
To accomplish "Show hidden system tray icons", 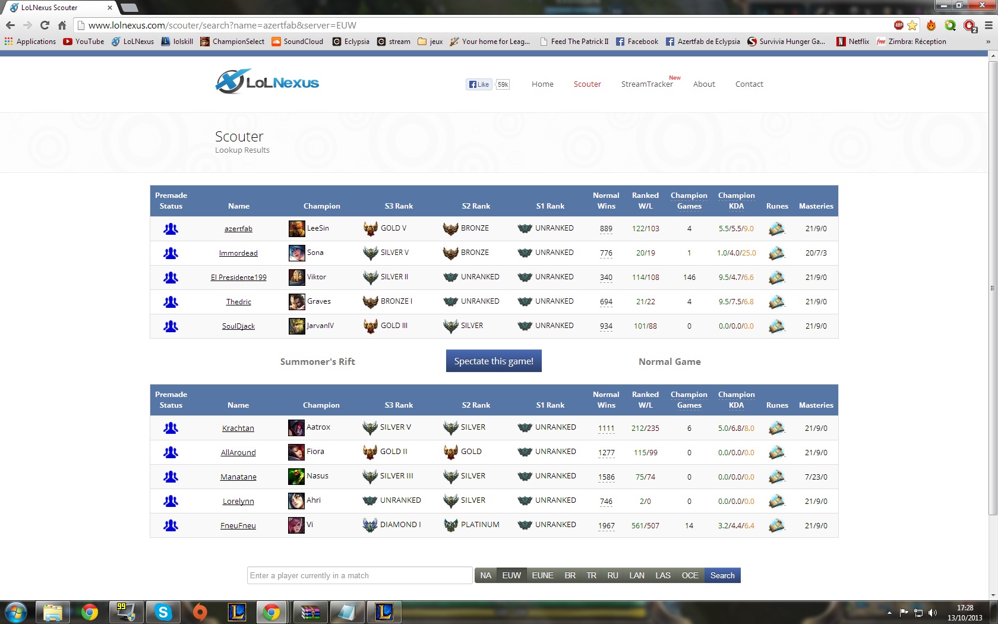I will [x=889, y=613].
